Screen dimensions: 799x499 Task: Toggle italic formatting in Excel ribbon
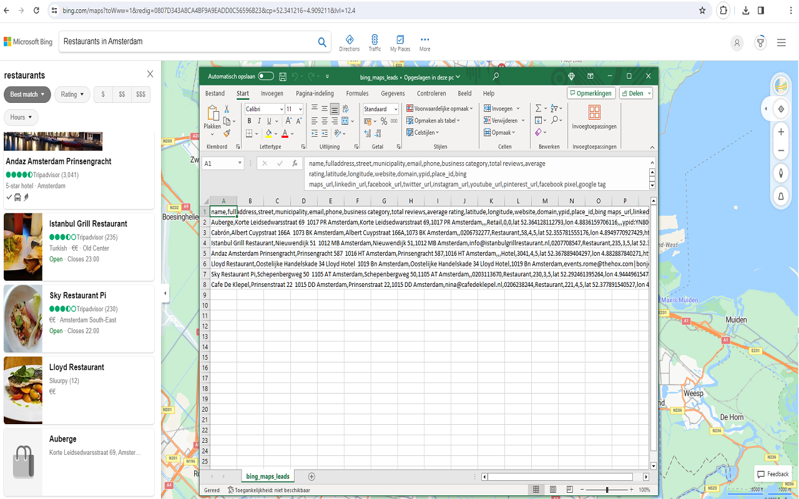pos(259,121)
